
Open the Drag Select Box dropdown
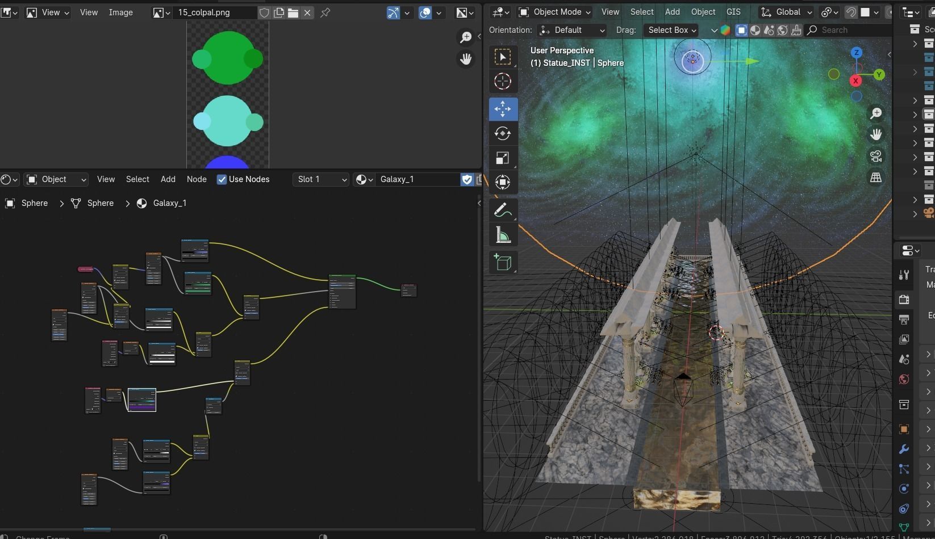click(671, 30)
